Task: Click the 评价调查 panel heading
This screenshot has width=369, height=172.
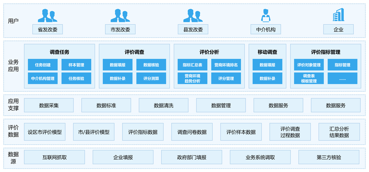Action: coord(134,52)
